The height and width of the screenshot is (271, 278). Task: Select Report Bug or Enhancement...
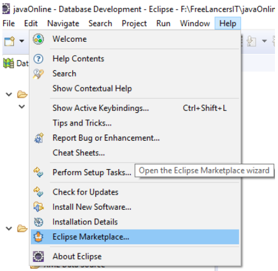(x=135, y=138)
